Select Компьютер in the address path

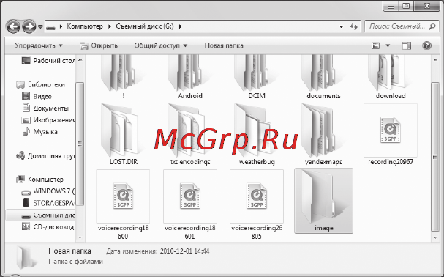[85, 26]
